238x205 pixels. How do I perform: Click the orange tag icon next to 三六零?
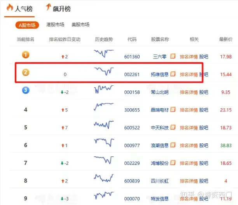pos(173,56)
